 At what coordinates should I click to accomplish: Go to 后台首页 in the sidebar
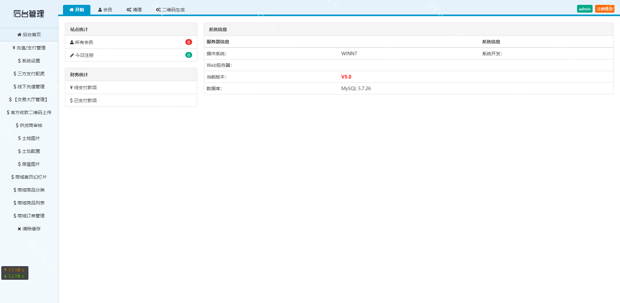29,35
